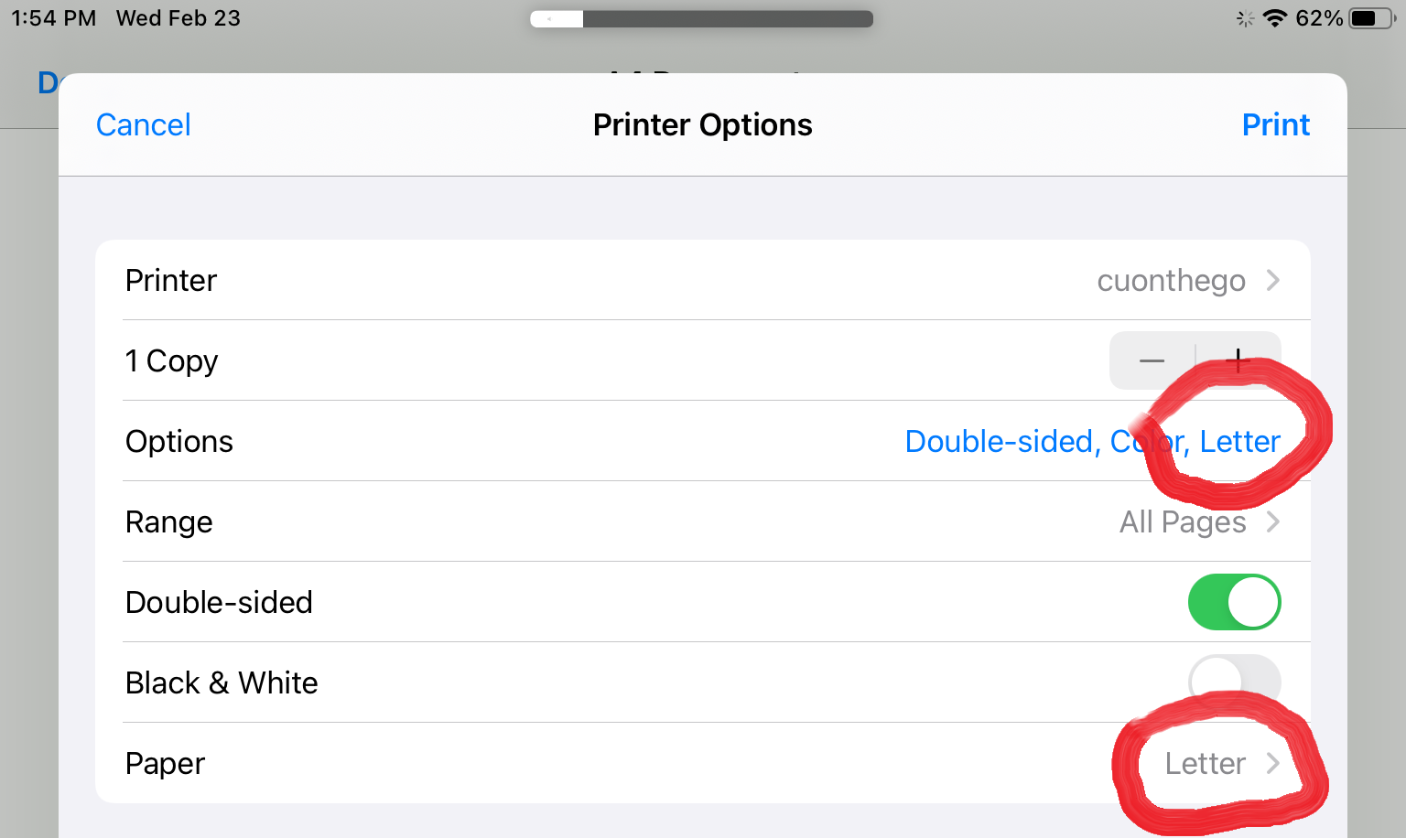Viewport: 1406px width, 838px height.
Task: Tap the Cancel button
Action: point(144,125)
